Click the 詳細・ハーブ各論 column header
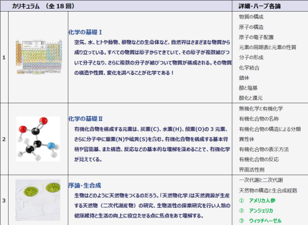 coord(270,6)
